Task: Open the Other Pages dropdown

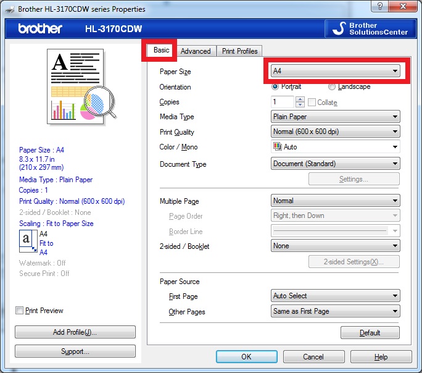Action: [x=336, y=311]
